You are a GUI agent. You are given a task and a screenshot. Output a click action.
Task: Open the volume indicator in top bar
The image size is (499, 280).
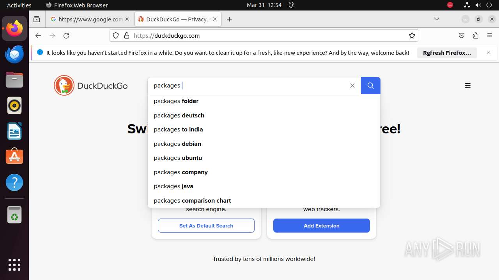click(x=478, y=5)
